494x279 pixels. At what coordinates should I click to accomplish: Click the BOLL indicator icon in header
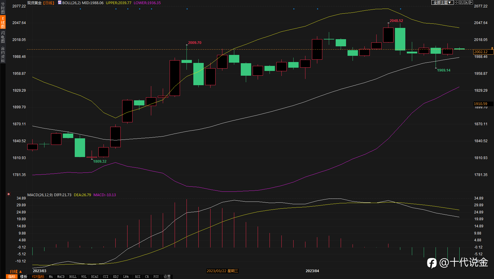[60, 3]
